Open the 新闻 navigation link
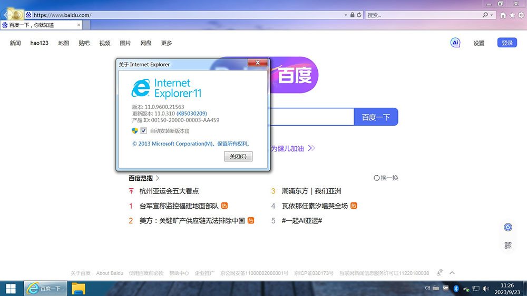This screenshot has width=527, height=296. click(15, 43)
